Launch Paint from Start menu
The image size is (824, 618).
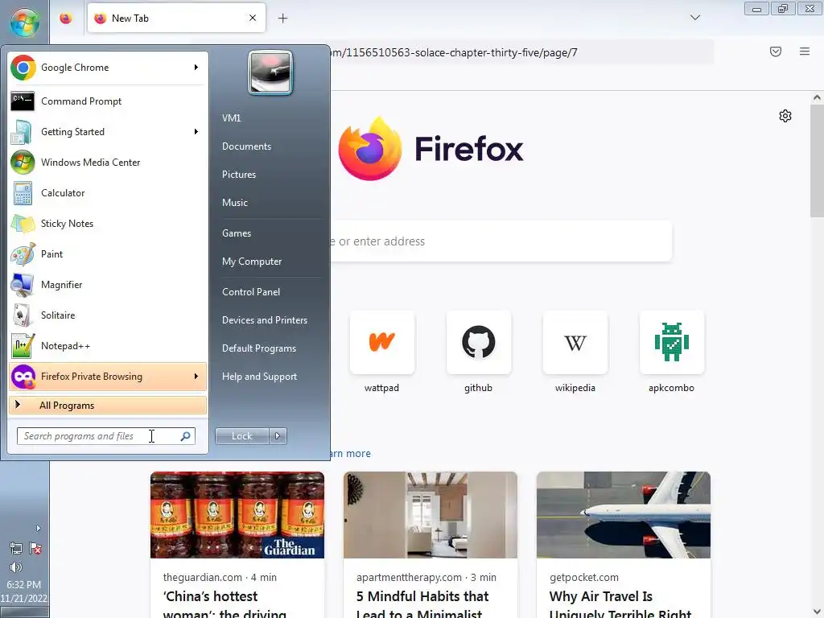coord(107,253)
